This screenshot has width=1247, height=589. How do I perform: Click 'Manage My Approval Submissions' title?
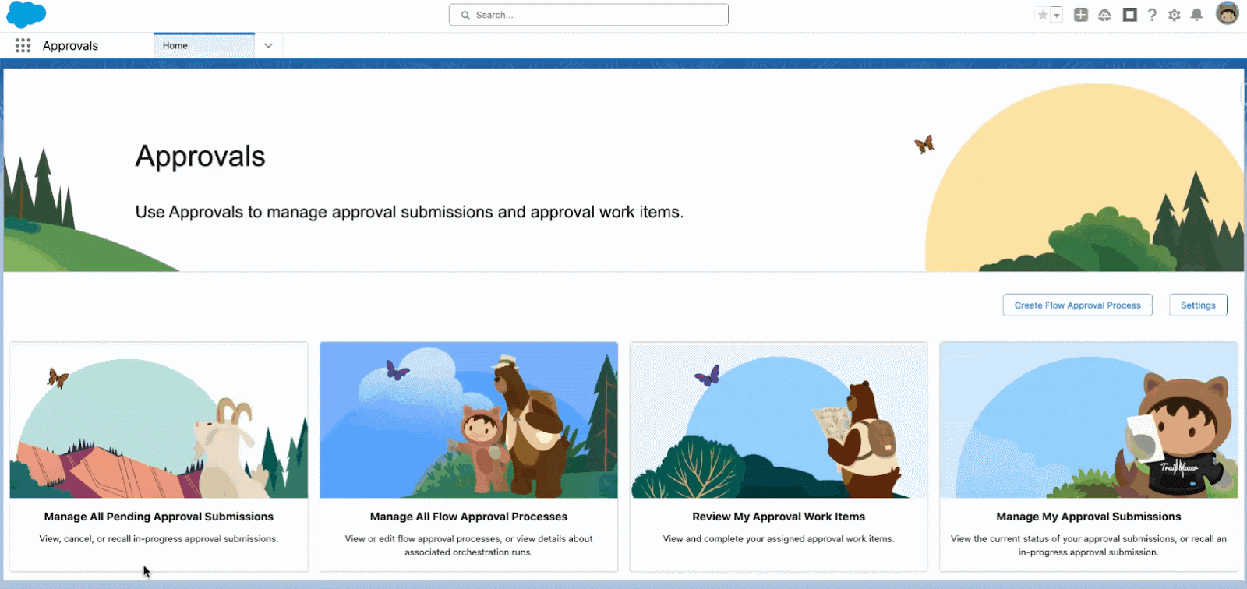1089,517
